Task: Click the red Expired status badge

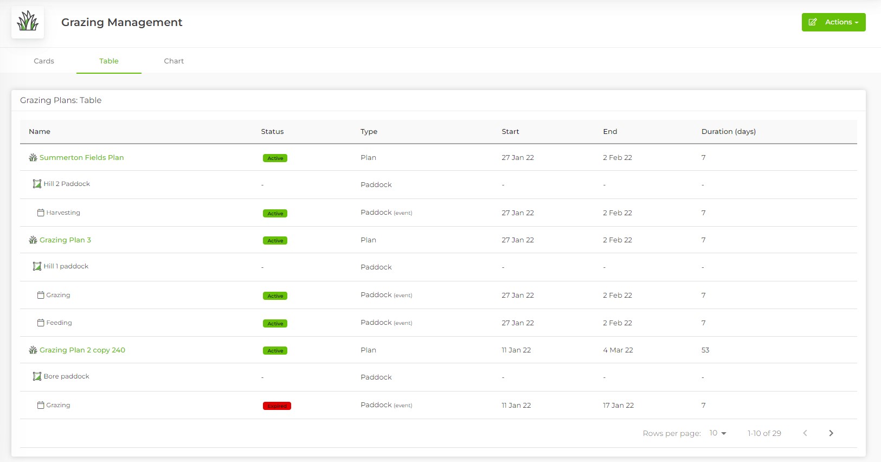Action: coord(277,406)
